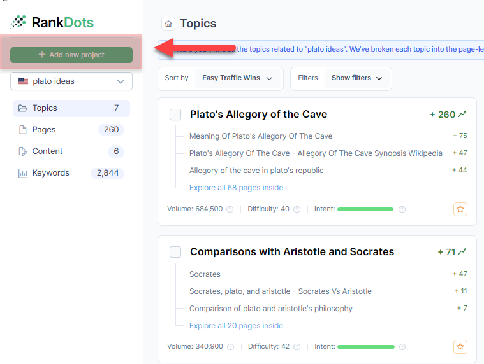
Task: Click the home icon beside Topics heading
Action: (168, 24)
